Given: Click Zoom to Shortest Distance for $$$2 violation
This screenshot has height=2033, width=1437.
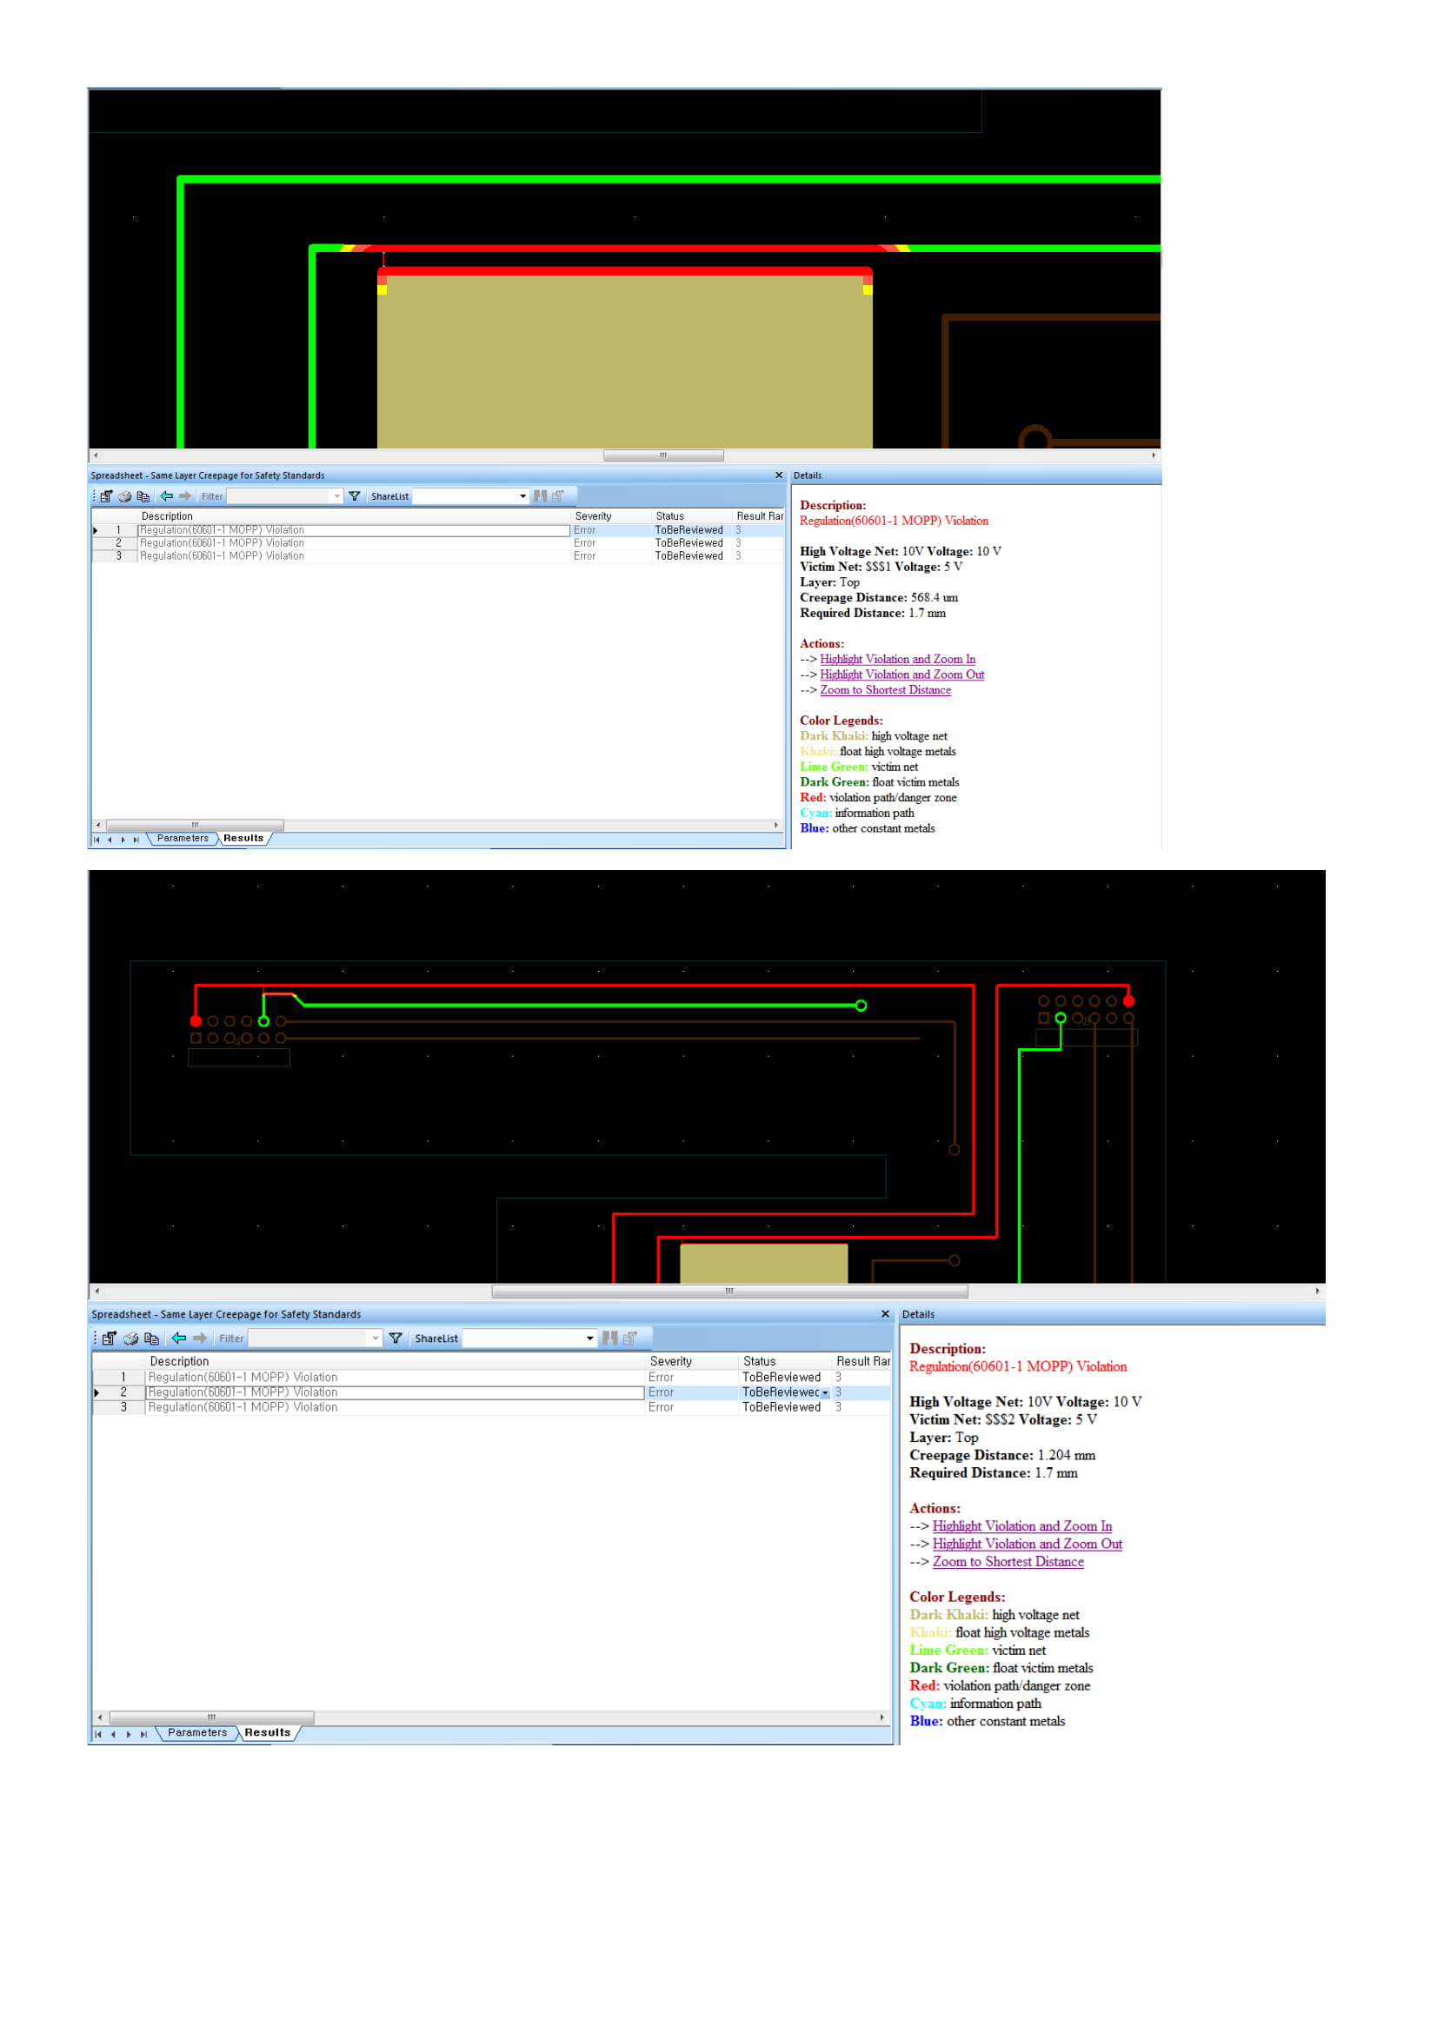Looking at the screenshot, I should coord(1008,1562).
